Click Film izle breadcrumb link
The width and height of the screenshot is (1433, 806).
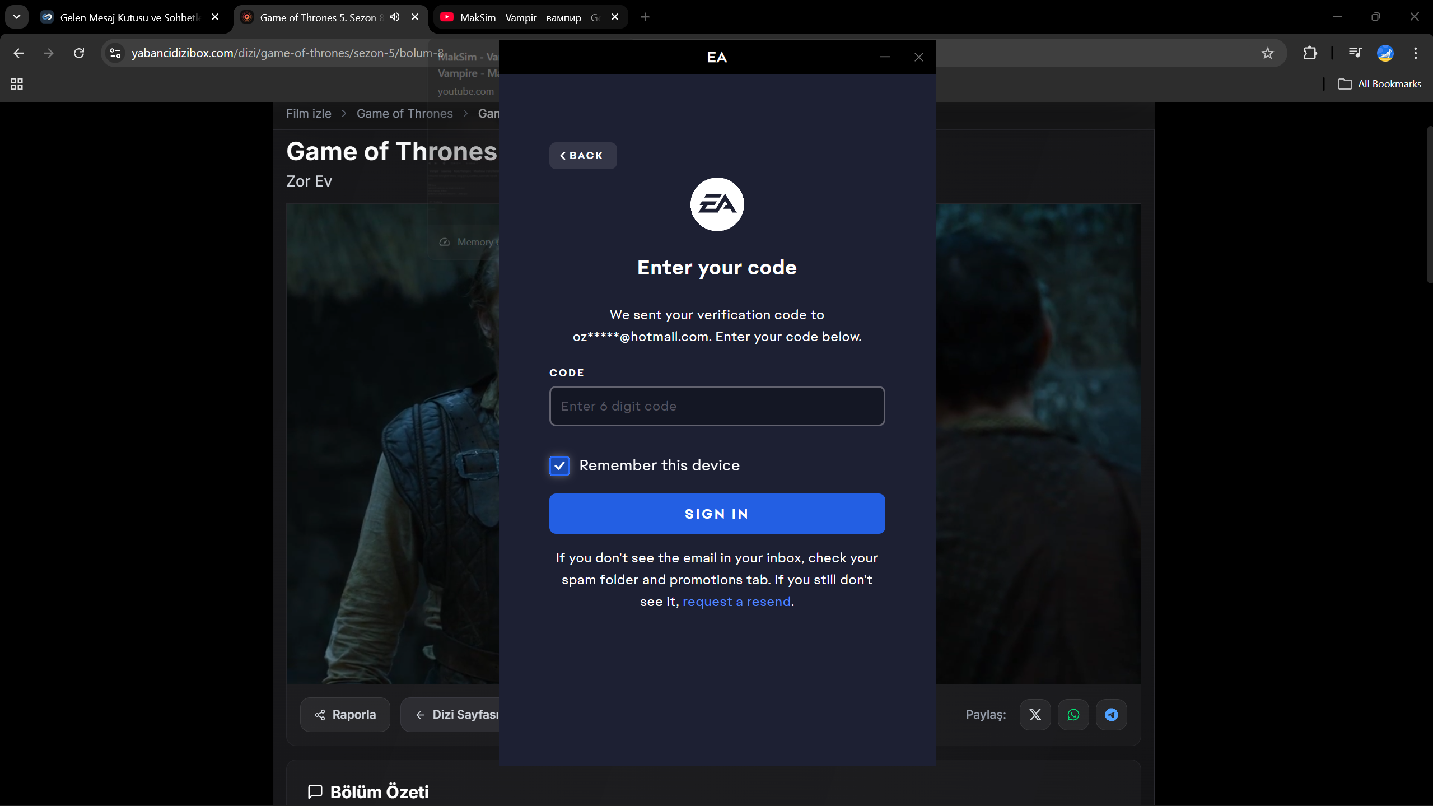pyautogui.click(x=309, y=114)
